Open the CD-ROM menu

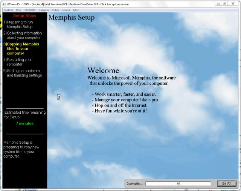point(30,10)
